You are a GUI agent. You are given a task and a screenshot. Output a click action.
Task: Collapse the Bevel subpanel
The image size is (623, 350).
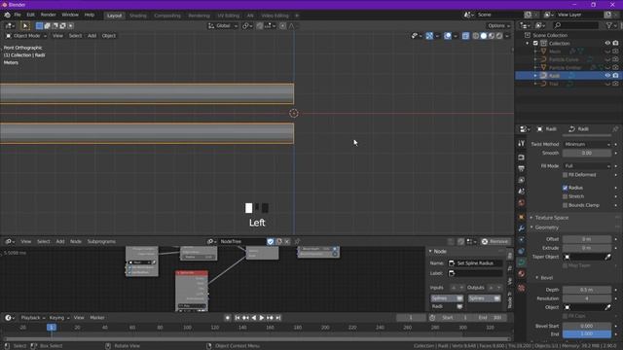(x=546, y=278)
